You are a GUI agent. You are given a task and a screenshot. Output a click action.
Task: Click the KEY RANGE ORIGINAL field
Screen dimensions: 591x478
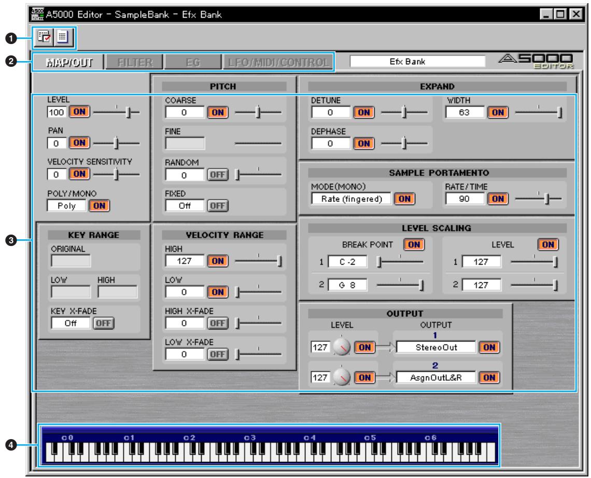71,261
